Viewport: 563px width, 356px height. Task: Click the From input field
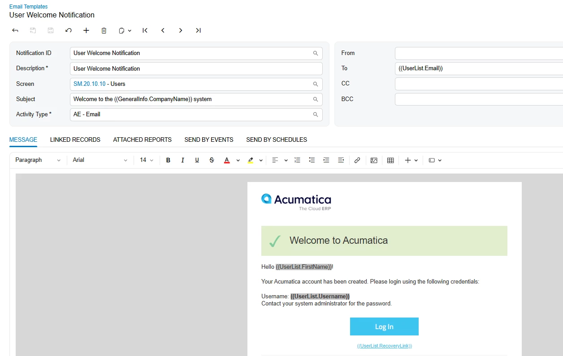point(479,53)
